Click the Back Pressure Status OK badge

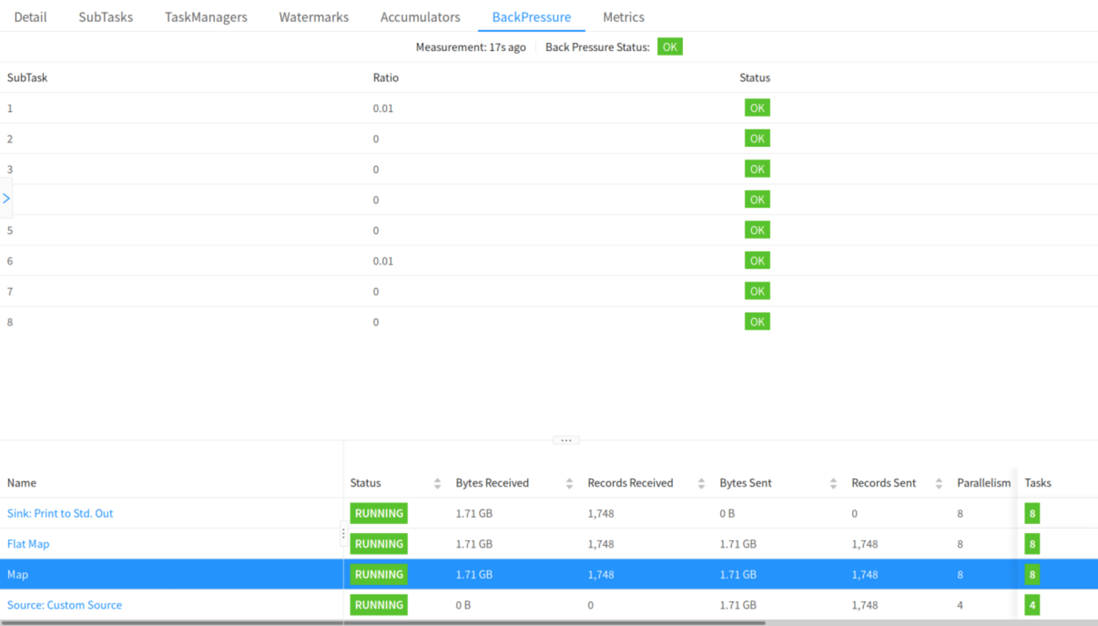tap(670, 47)
